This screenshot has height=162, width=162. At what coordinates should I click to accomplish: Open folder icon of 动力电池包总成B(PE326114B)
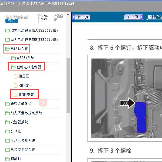[x=8, y=40]
